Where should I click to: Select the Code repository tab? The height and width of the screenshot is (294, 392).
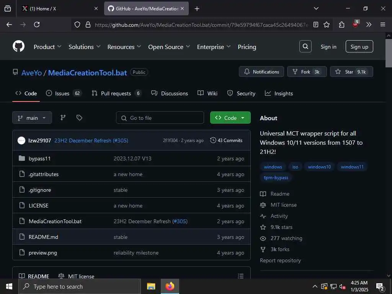pos(26,93)
